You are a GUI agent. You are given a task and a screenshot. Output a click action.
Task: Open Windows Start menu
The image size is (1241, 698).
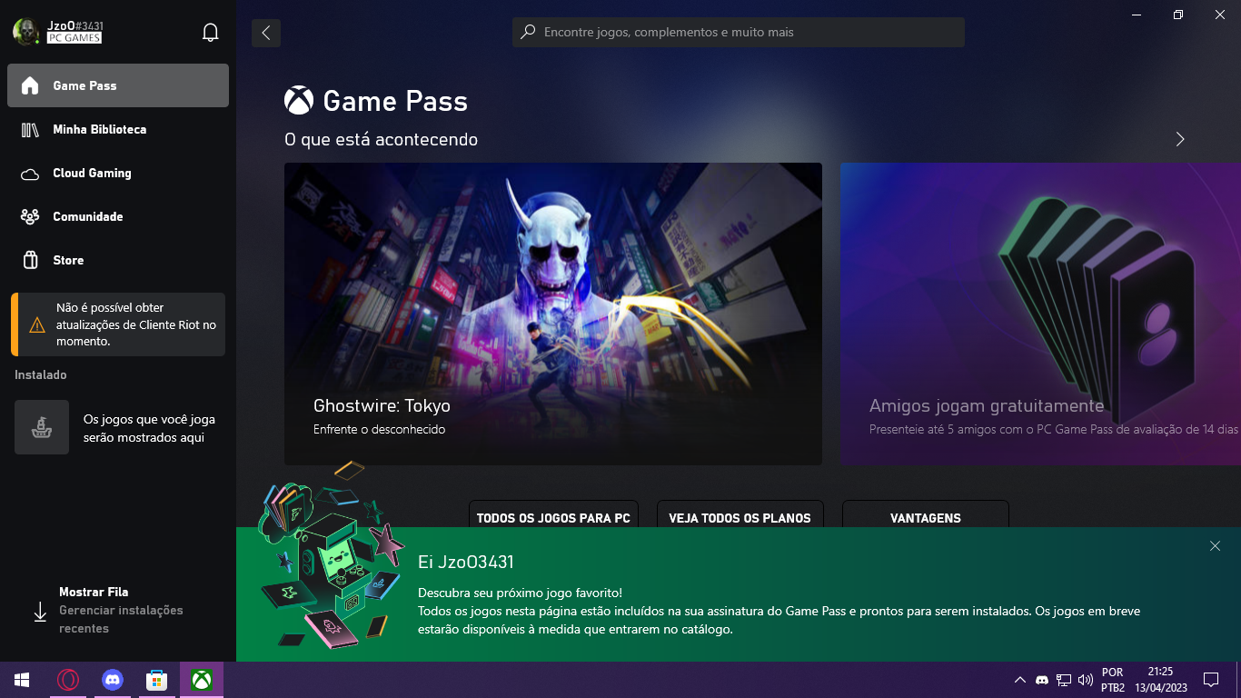tap(22, 680)
